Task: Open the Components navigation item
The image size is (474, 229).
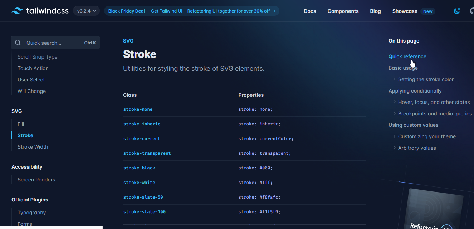Action: tap(343, 11)
